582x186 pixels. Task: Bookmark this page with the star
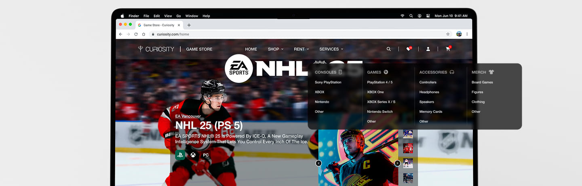(448, 34)
